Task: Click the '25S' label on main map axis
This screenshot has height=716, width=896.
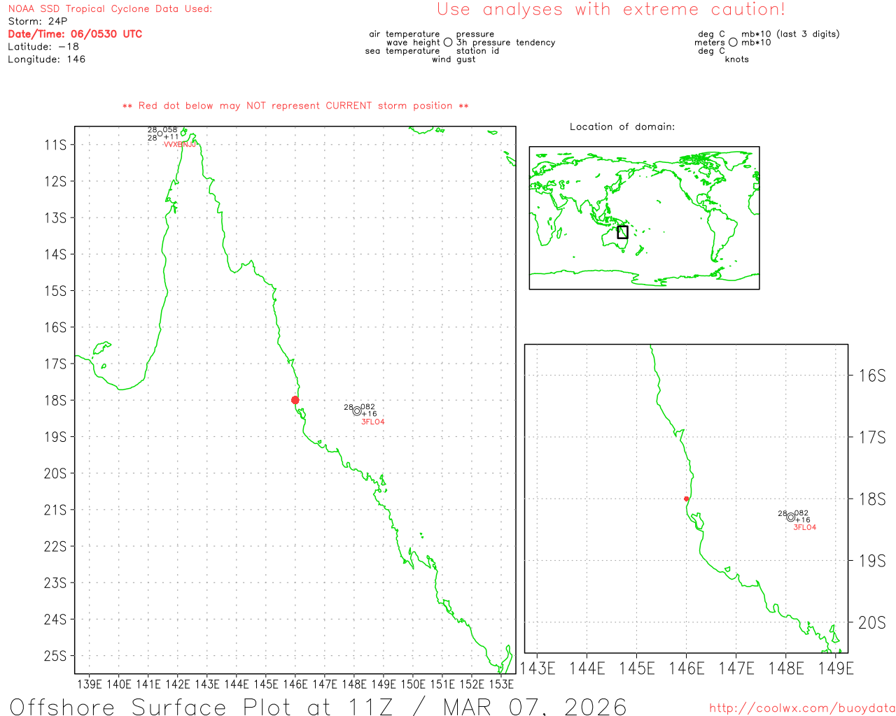Action: tap(55, 656)
